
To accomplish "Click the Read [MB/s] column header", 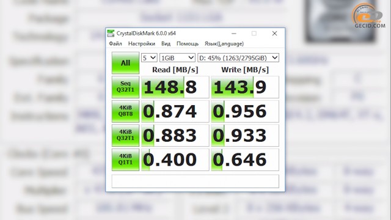I will tap(175, 70).
